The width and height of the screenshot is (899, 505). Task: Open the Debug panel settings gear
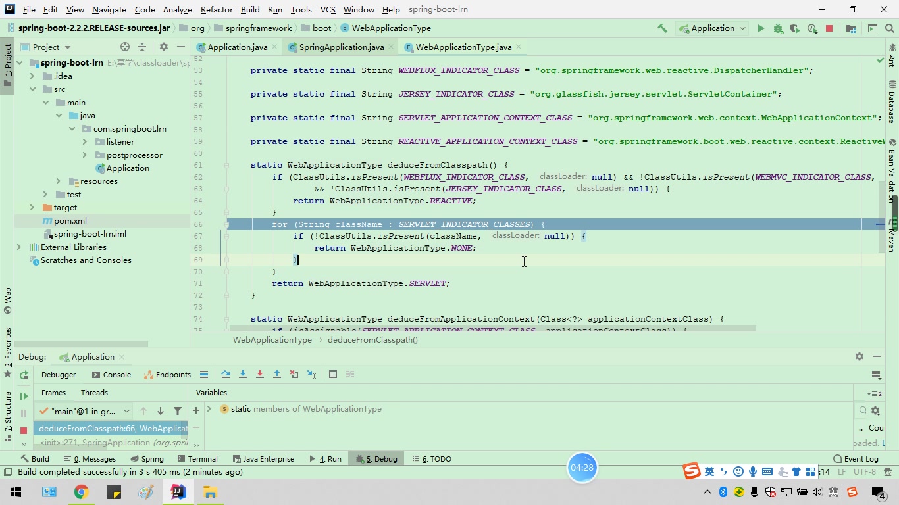[x=860, y=356]
